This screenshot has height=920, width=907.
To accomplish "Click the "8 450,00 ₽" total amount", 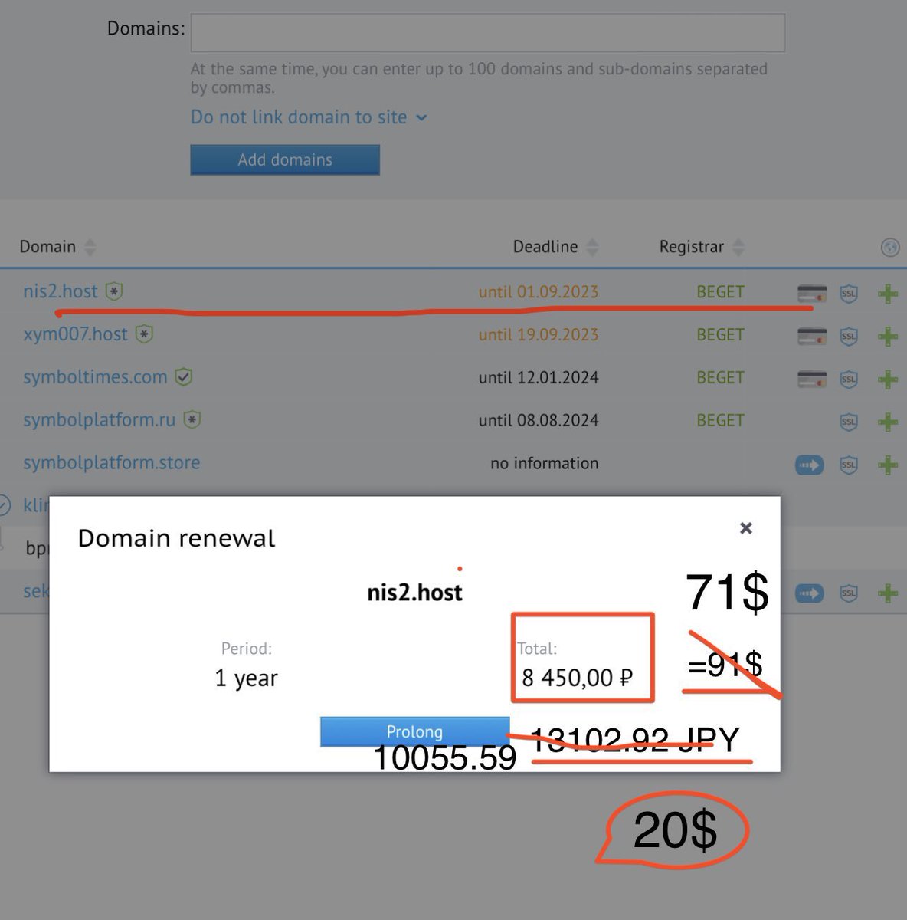I will pyautogui.click(x=578, y=678).
